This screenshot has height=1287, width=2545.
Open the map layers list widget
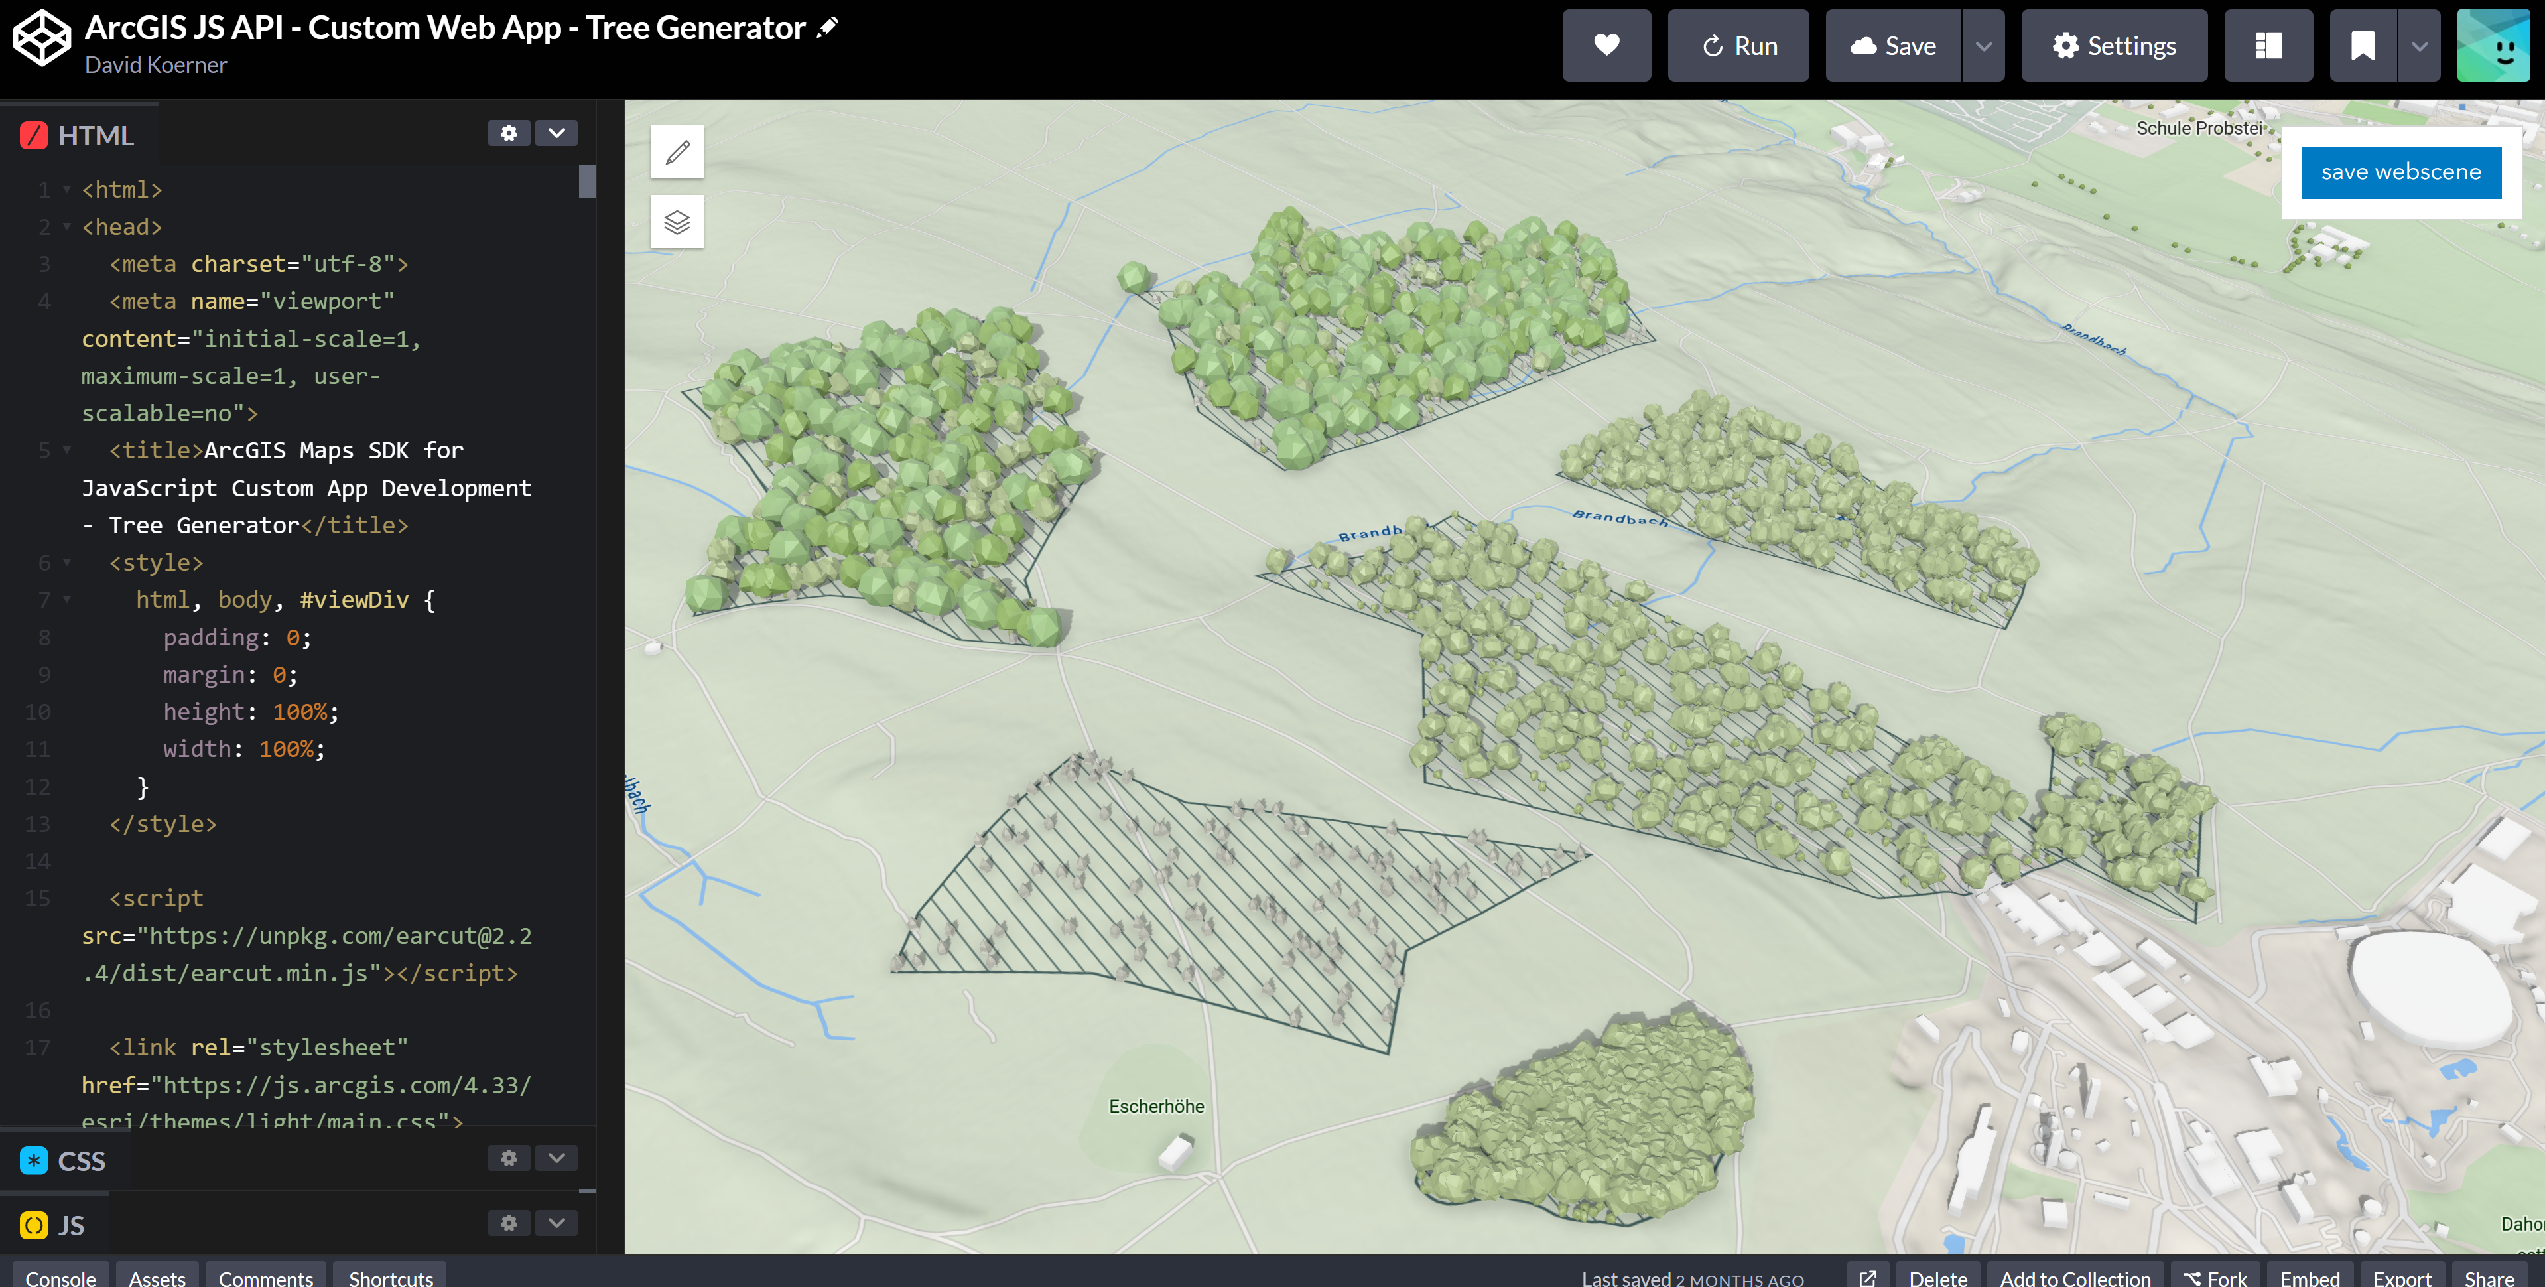677,222
